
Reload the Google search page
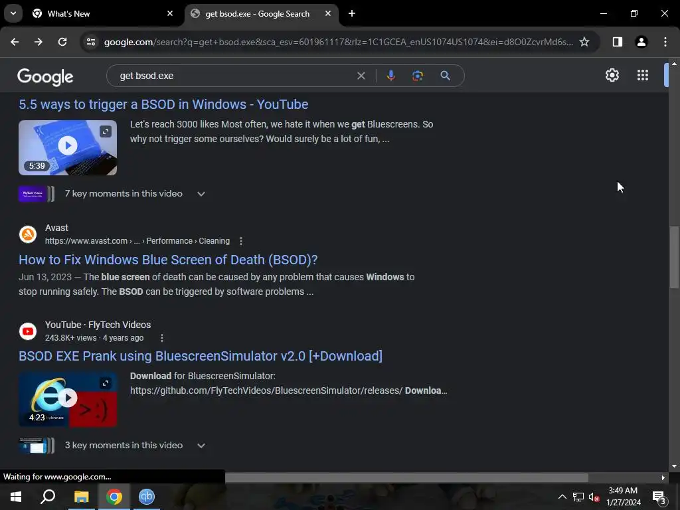pyautogui.click(x=62, y=42)
